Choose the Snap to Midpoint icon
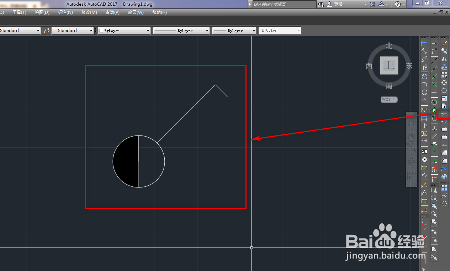This screenshot has height=271, width=450. coord(434,69)
